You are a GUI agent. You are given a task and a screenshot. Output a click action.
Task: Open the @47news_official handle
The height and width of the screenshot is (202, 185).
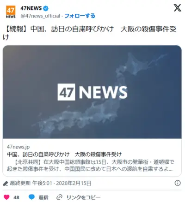(40, 16)
